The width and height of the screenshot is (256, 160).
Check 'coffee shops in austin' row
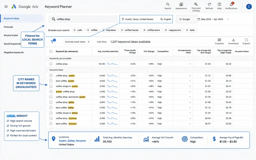tap(51, 86)
